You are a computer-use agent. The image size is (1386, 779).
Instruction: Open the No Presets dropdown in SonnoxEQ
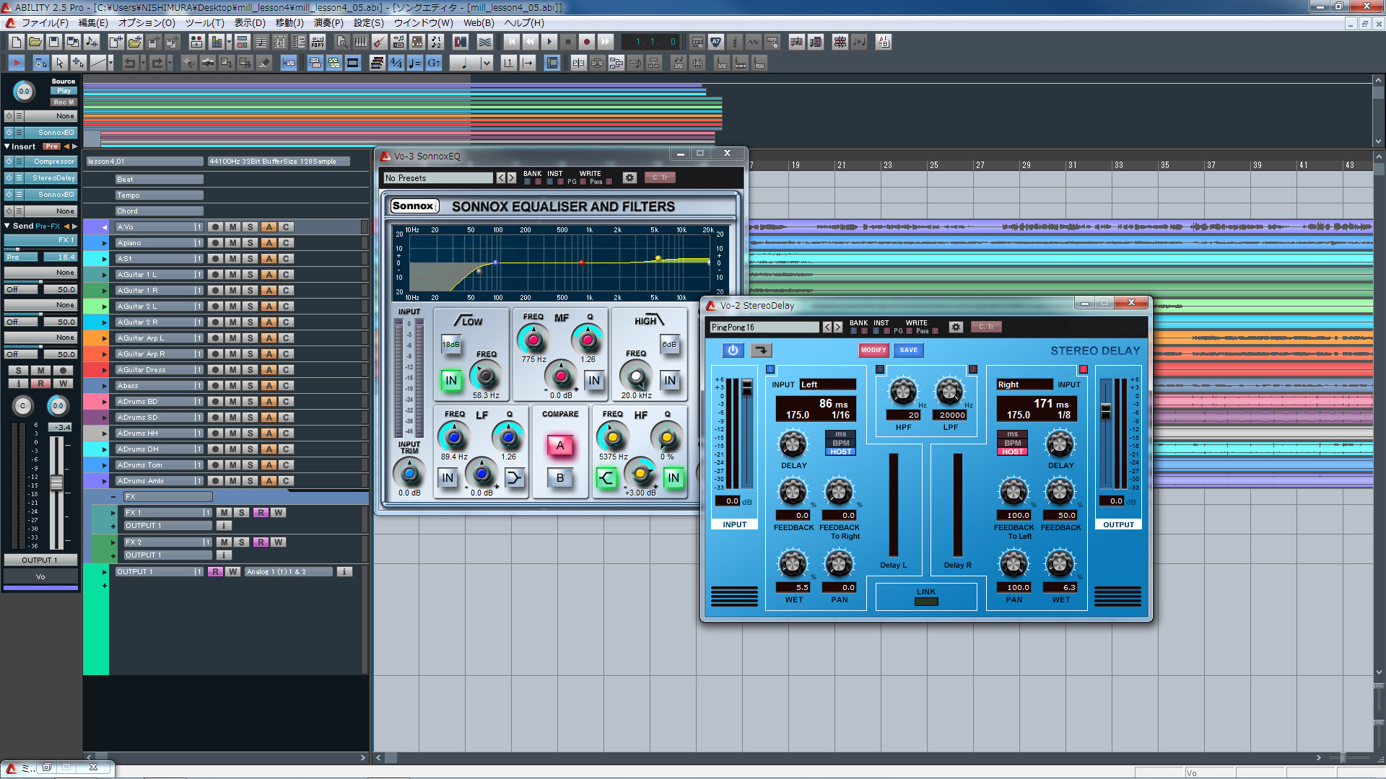point(437,178)
